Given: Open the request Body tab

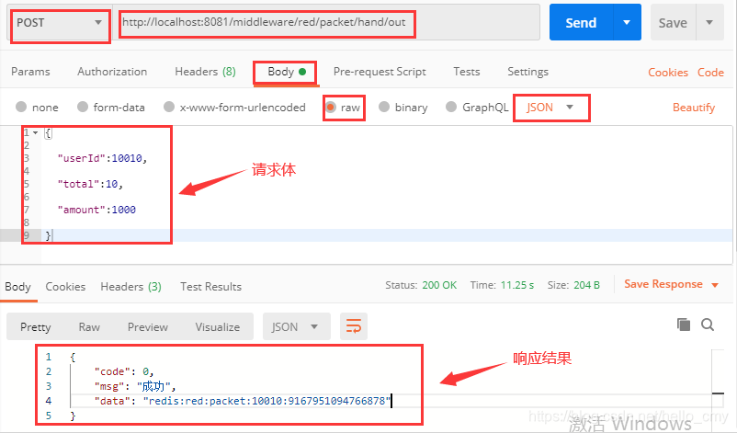Looking at the screenshot, I should pyautogui.click(x=286, y=72).
